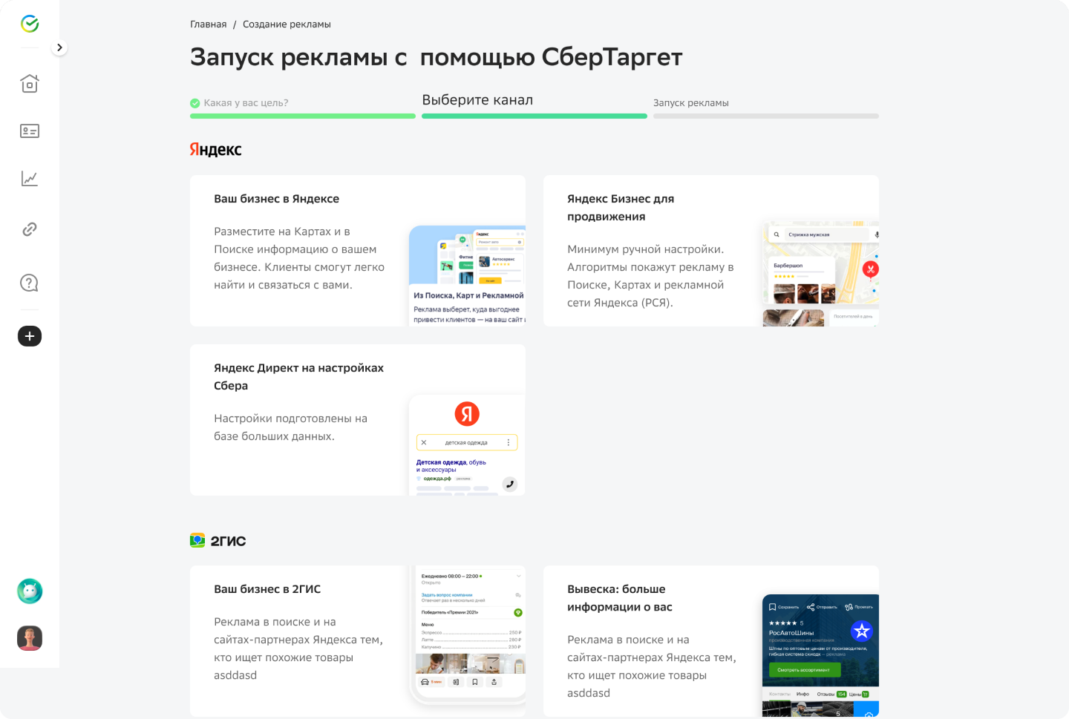
Task: Open the user profile photo avatar
Action: coord(30,638)
